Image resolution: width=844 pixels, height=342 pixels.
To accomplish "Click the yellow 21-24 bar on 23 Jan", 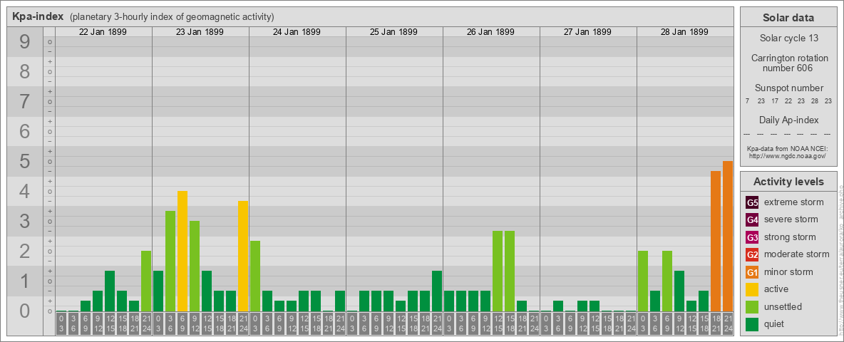I will point(243,256).
